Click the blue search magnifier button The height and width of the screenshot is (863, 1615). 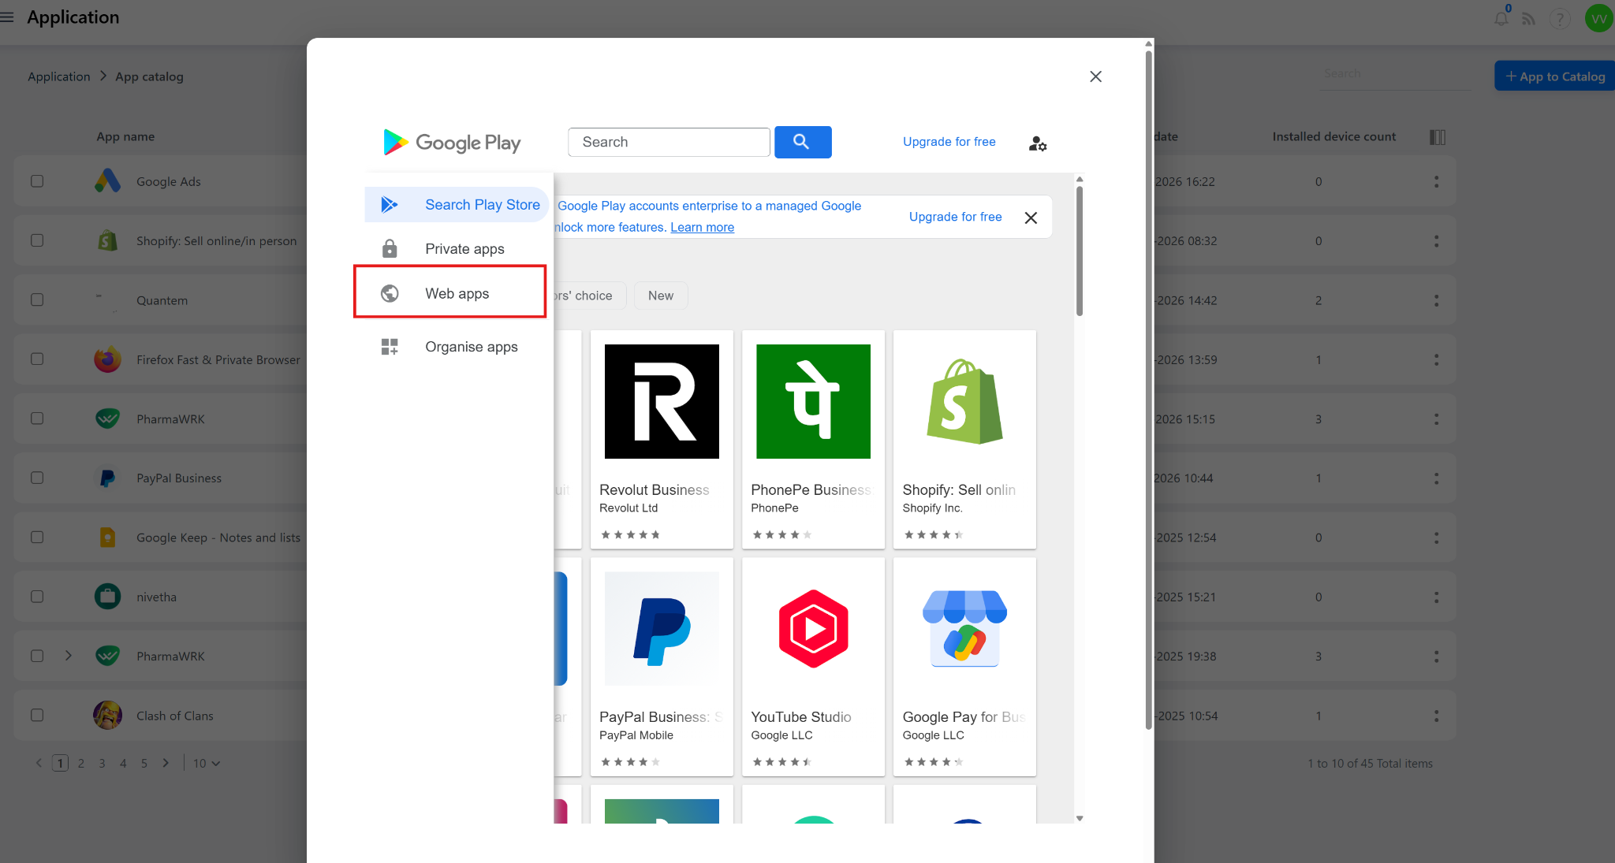coord(802,142)
